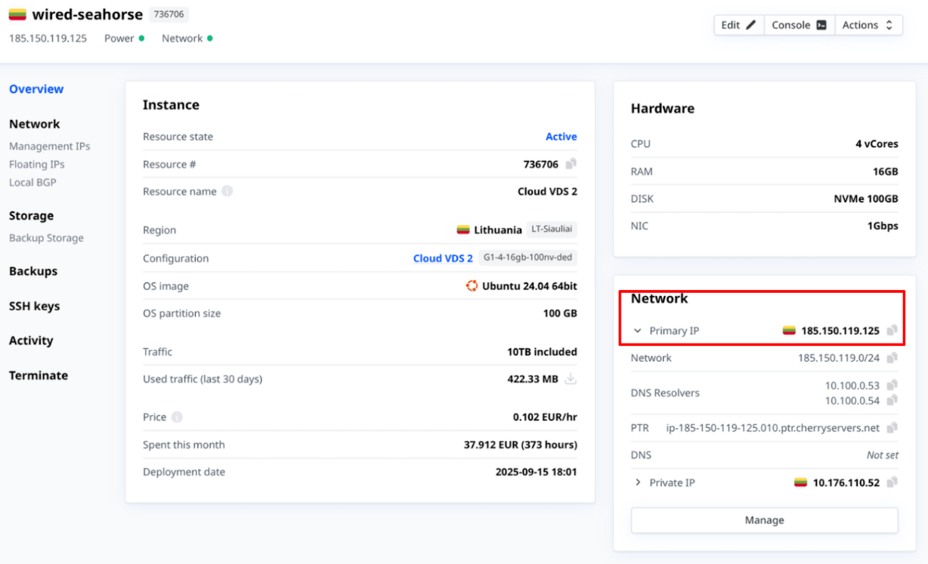Go to the SSH keys page
This screenshot has width=928, height=564.
tap(34, 306)
